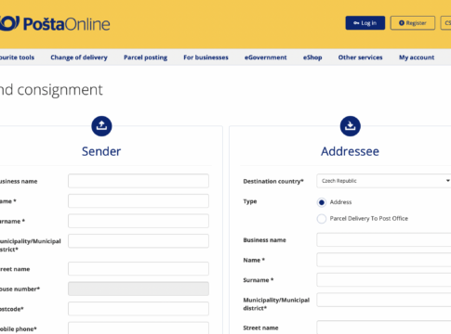Click the Sender heading text
Viewport: 451px width, 334px height.
[101, 151]
